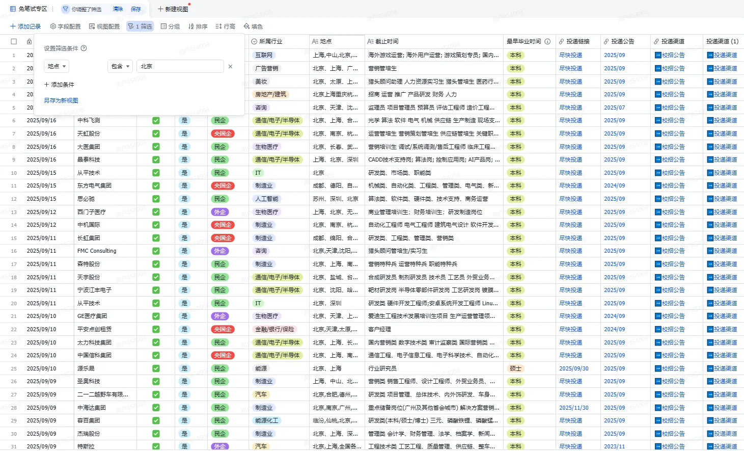Click the lock icon in the table header
The width and height of the screenshot is (744, 451).
pyautogui.click(x=30, y=41)
